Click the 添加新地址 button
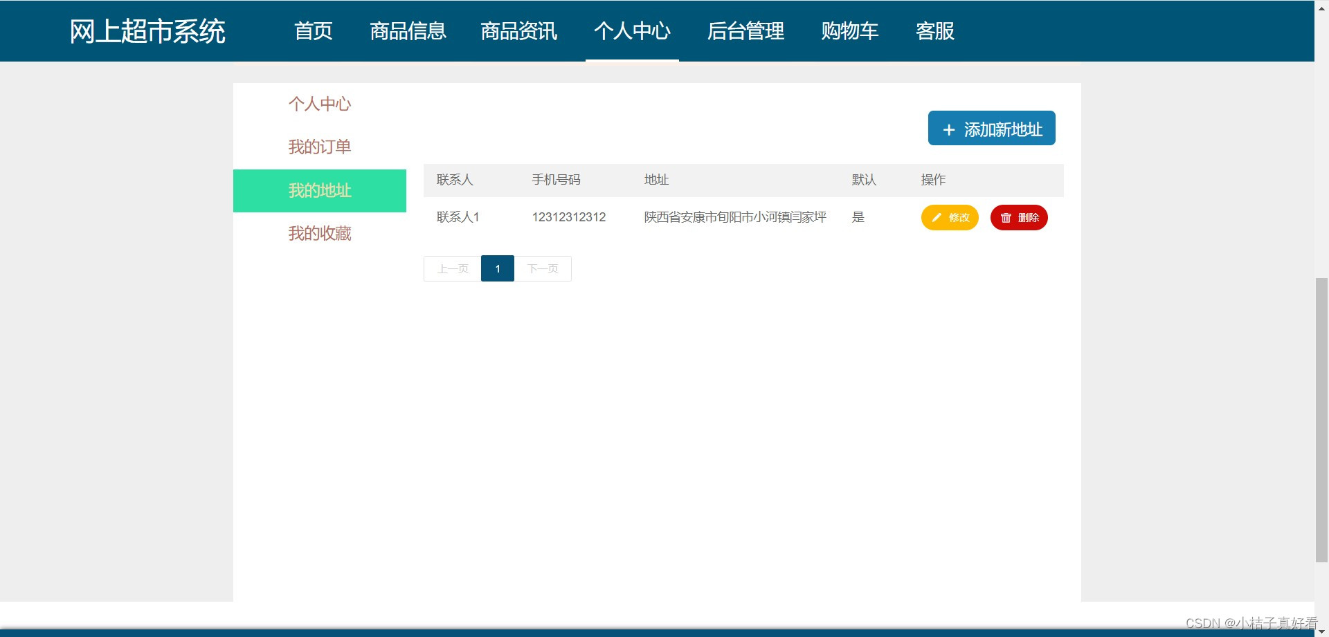1329x637 pixels. click(x=991, y=128)
